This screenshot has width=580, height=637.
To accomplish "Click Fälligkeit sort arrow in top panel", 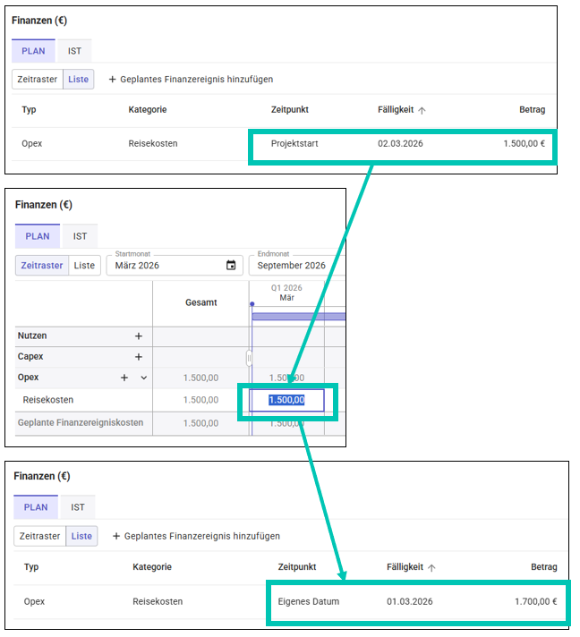I will tap(422, 110).
